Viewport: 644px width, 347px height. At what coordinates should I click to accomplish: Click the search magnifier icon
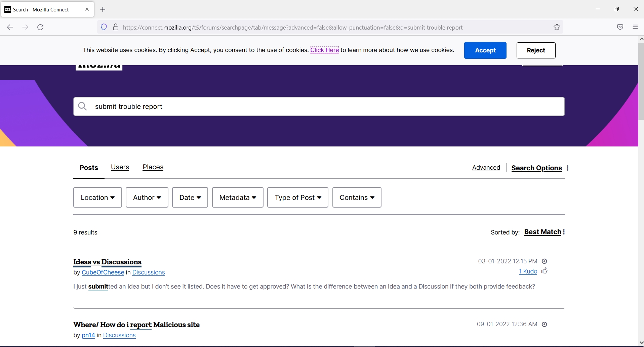(x=83, y=106)
